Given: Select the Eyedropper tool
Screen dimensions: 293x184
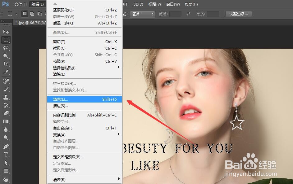Looking at the screenshot, I should tap(6, 72).
